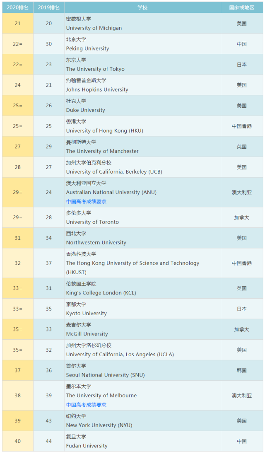Click 中国香港 in the HKUST row
The width and height of the screenshot is (265, 454).
pos(242,263)
